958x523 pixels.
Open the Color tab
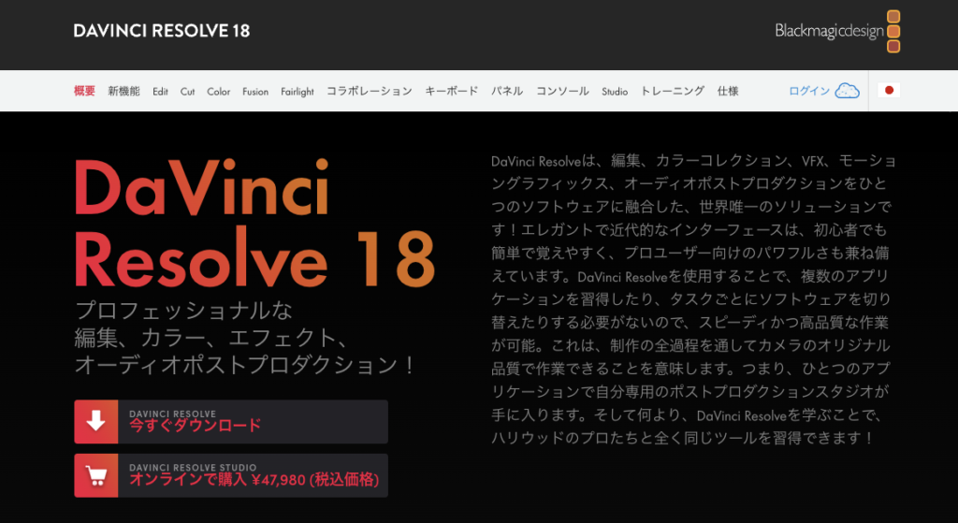(x=218, y=92)
